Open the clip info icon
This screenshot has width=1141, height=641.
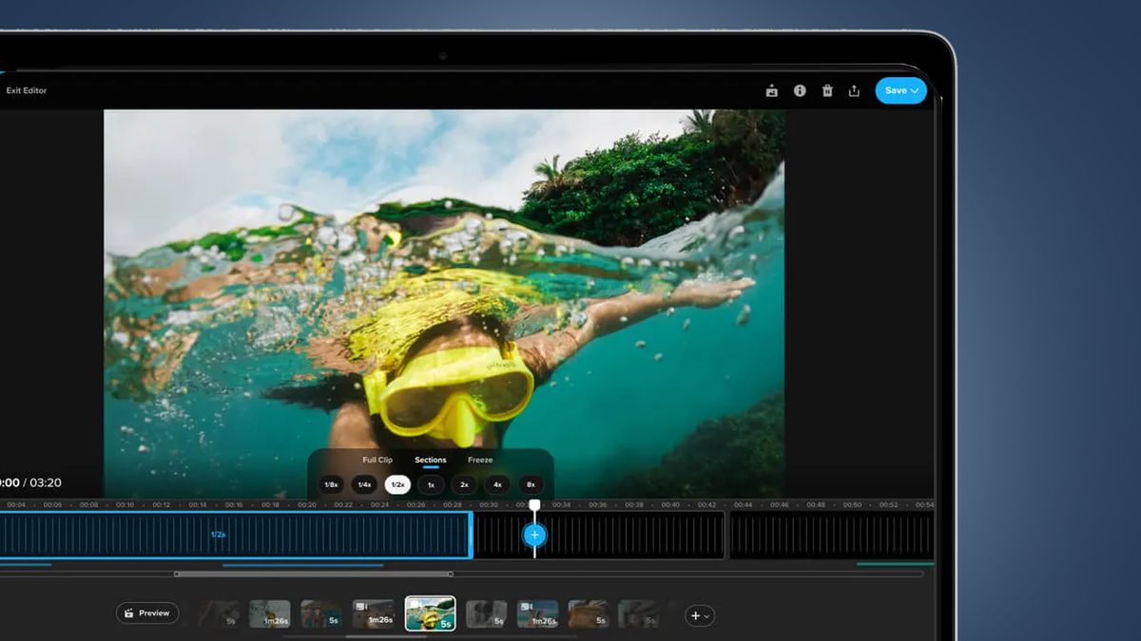click(x=800, y=91)
